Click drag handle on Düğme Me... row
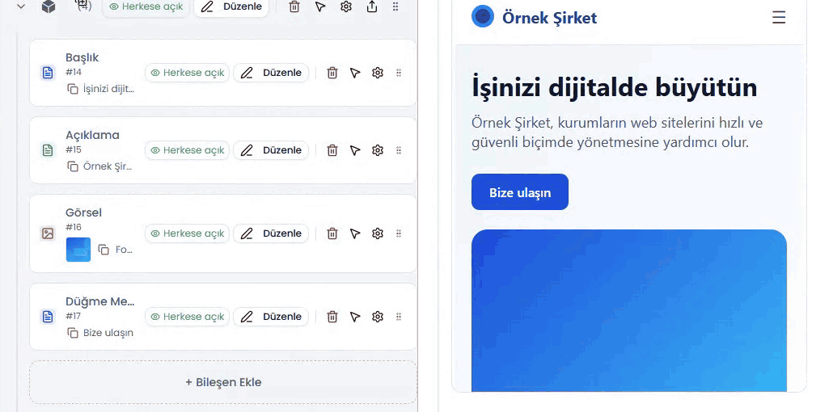The width and height of the screenshot is (833, 412). coord(399,317)
